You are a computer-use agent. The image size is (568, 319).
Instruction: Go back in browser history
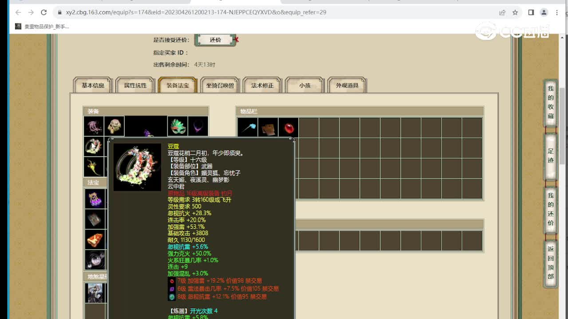[18, 12]
